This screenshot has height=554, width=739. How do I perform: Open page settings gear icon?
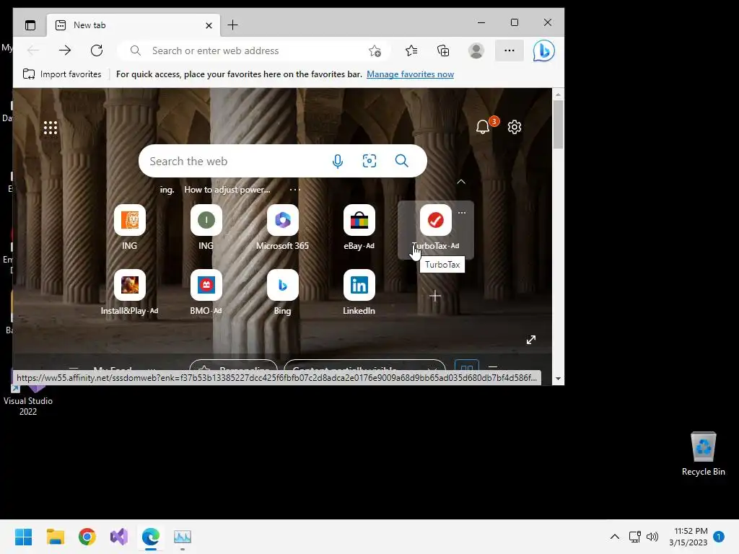[515, 127]
